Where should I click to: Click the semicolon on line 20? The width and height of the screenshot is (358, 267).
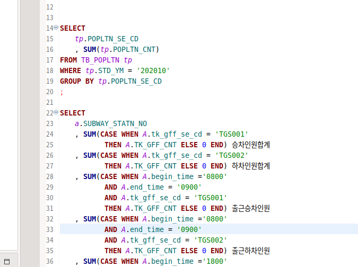[x=62, y=92]
